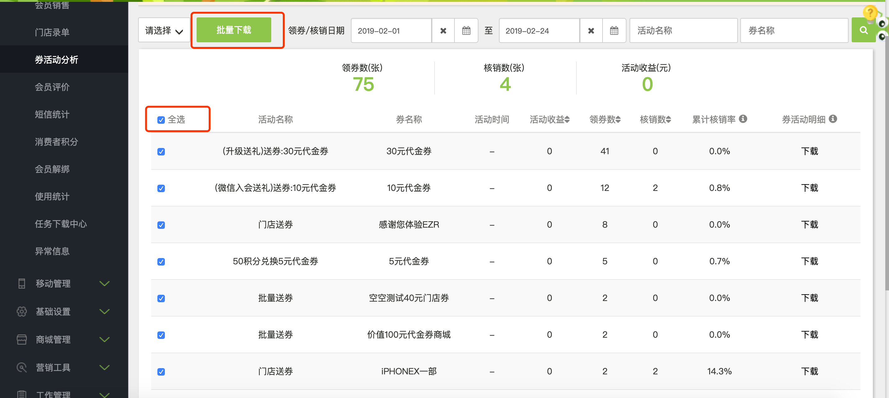Click the 商城管理 store icon
889x398 pixels.
point(22,339)
